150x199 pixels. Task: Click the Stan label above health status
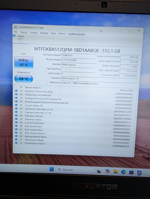23,54
